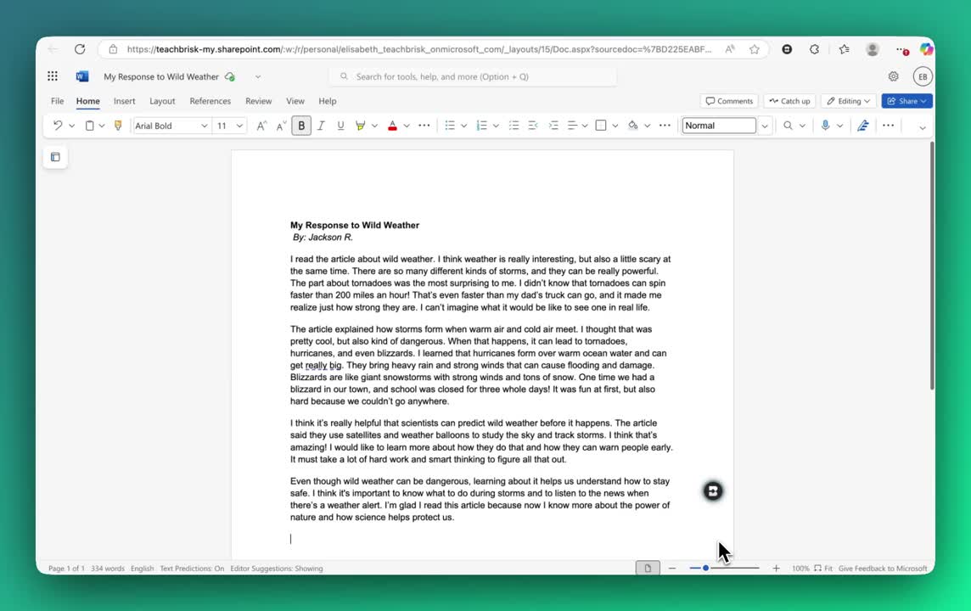Decrease font size with shrink button
971x611 pixels.
click(x=281, y=126)
